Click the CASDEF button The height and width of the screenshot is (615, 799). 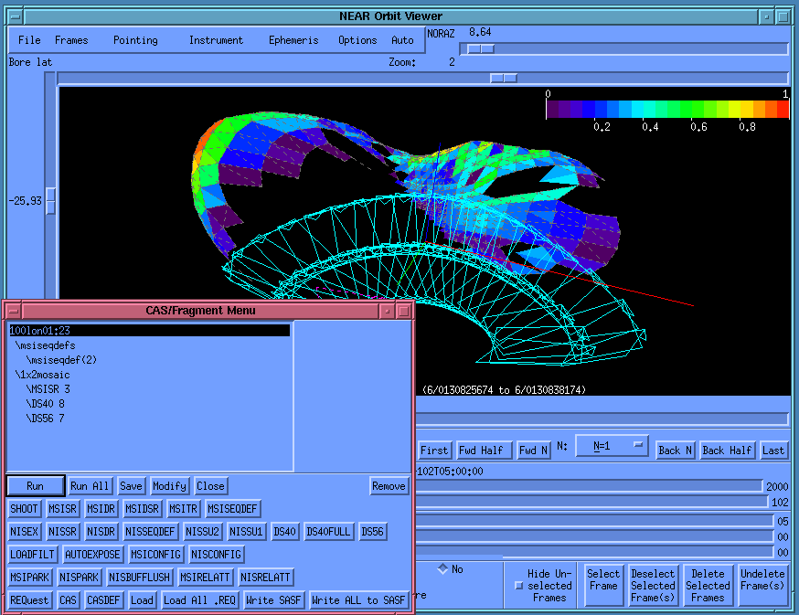(103, 600)
